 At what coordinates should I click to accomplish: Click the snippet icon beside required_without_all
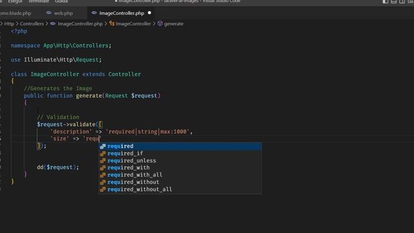103,189
